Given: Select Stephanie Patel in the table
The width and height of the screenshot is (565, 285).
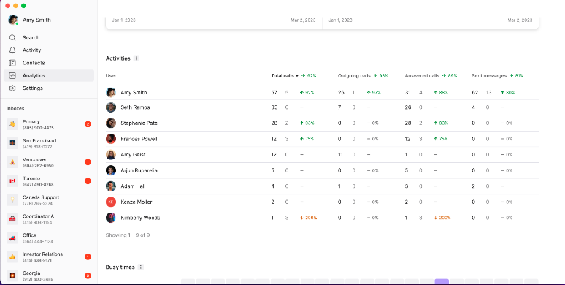Looking at the screenshot, I should pos(140,123).
